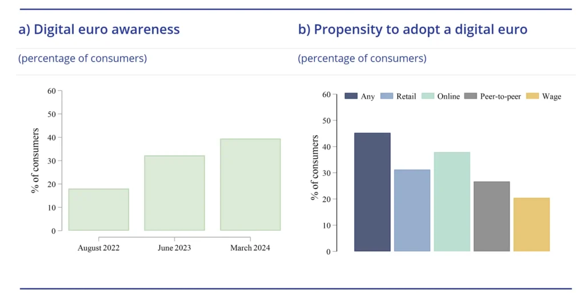This screenshot has width=585, height=297.
Task: Click the mint green Online bar in chart b
Action: 452,202
